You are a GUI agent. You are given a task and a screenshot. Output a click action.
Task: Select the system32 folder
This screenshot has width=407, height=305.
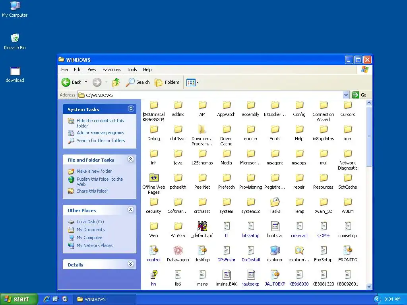coord(250,205)
